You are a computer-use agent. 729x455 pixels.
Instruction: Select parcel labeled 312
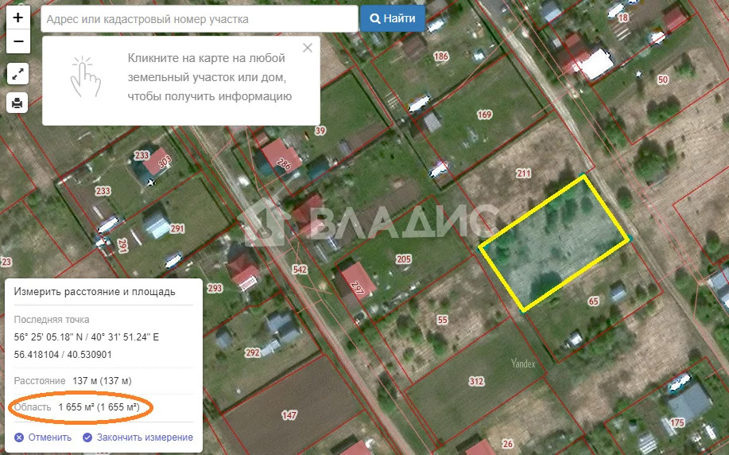click(476, 382)
